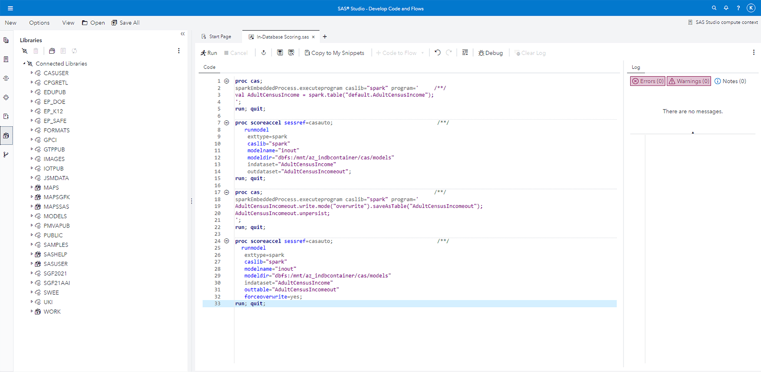
Task: Expand the SASHELP library
Action: coord(32,254)
